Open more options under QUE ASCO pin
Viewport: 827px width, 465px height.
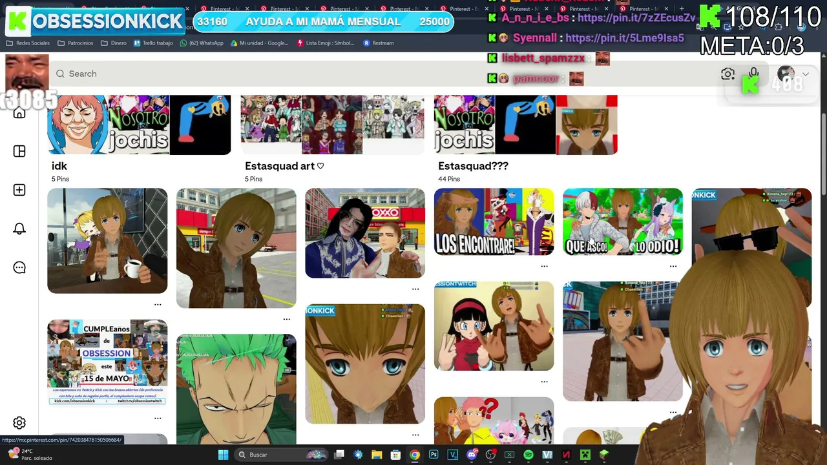point(673,266)
